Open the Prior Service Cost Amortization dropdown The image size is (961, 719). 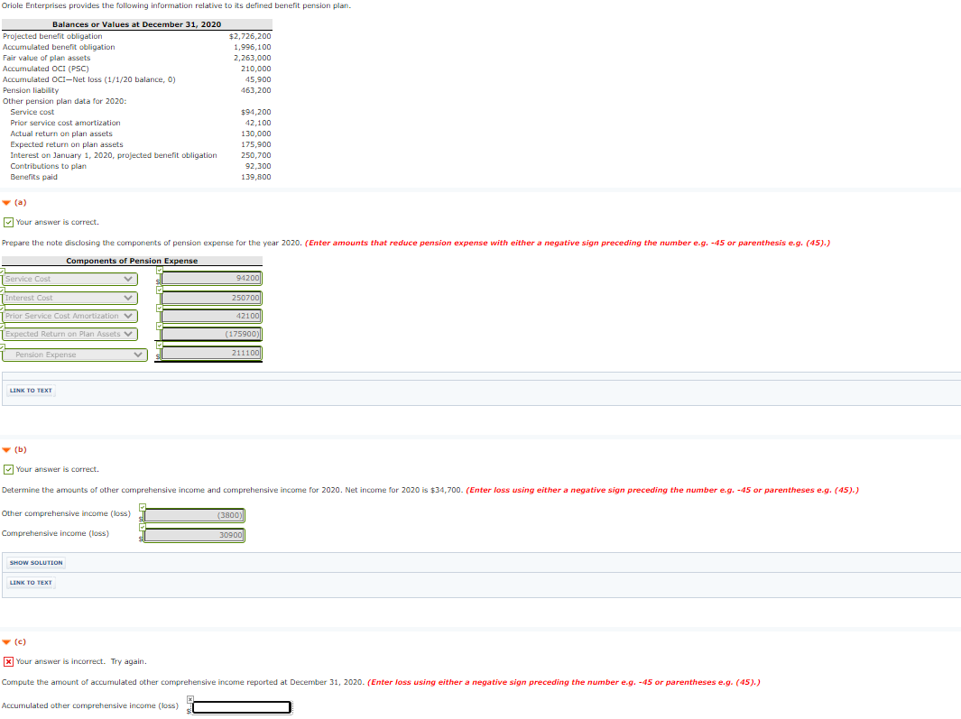point(69,317)
